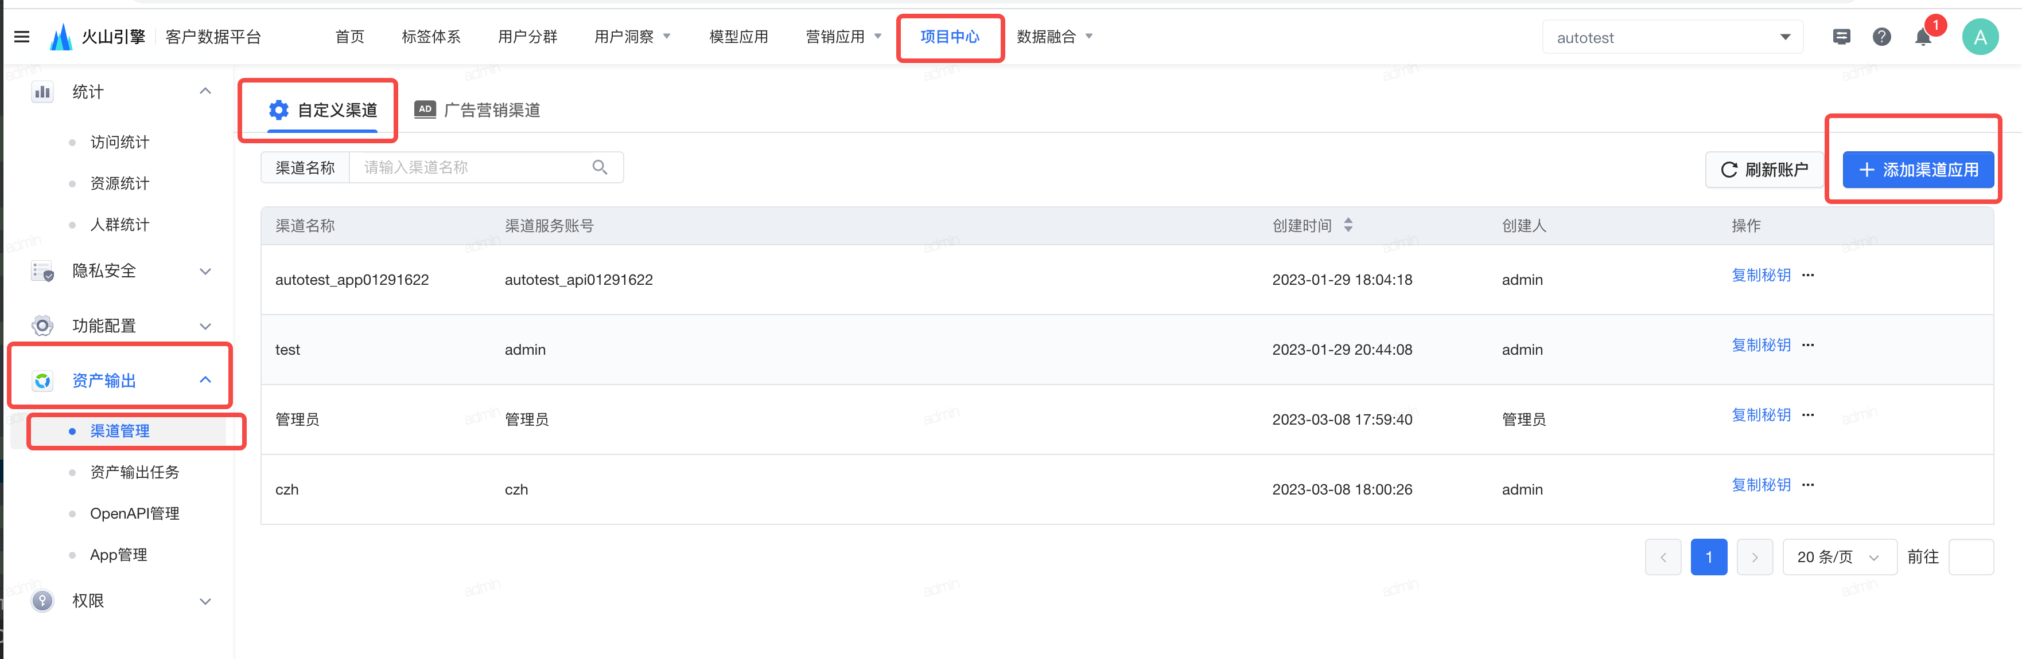Open 资源统计 in sidebar

click(x=119, y=183)
